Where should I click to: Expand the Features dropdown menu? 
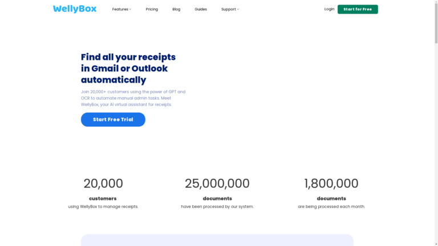121,9
